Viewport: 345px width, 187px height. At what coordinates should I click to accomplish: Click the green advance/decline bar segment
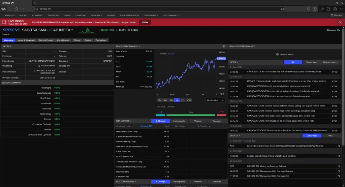pyautogui.click(x=191, y=115)
